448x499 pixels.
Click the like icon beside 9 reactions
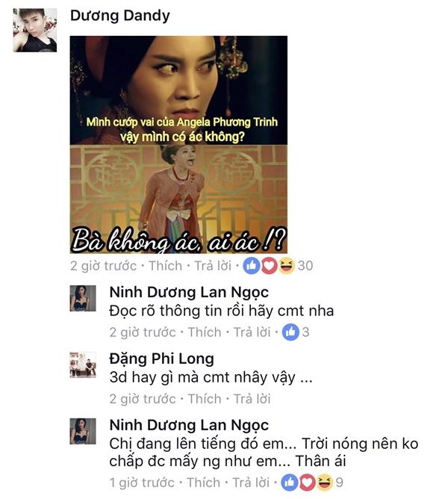tap(290, 483)
